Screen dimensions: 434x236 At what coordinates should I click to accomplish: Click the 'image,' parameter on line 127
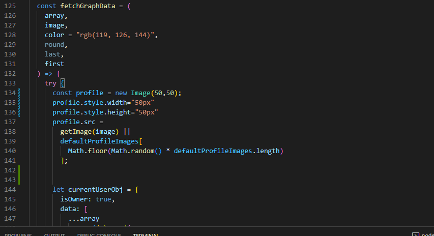tap(56, 25)
